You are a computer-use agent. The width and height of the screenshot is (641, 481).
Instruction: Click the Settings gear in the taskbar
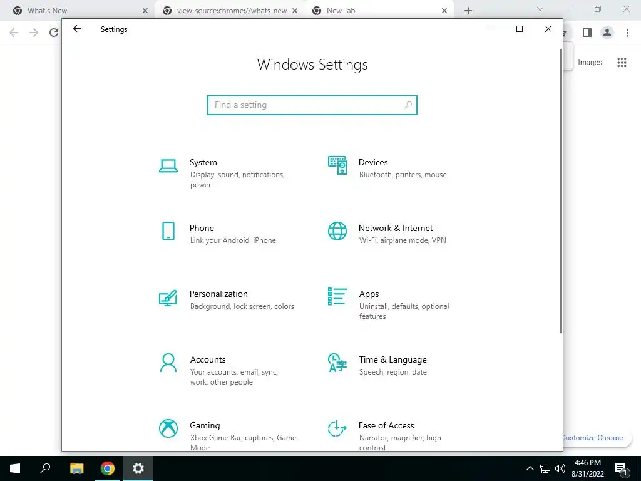tap(138, 468)
